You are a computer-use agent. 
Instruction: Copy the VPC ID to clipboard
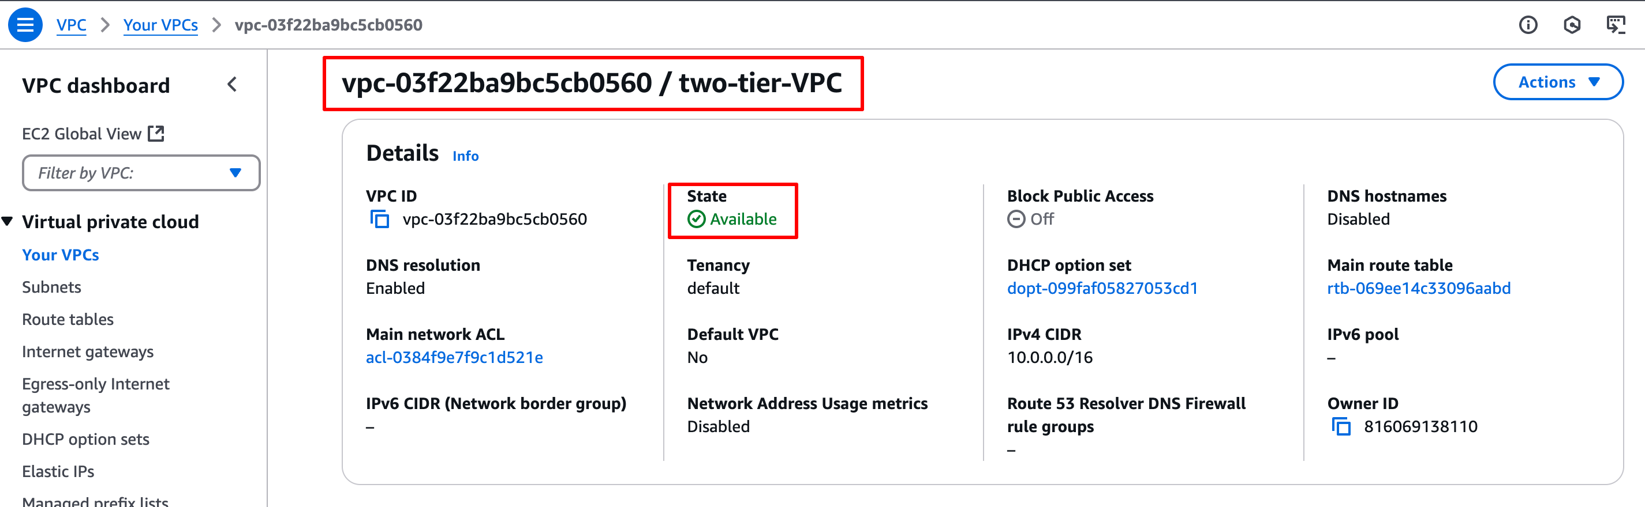pyautogui.click(x=380, y=220)
